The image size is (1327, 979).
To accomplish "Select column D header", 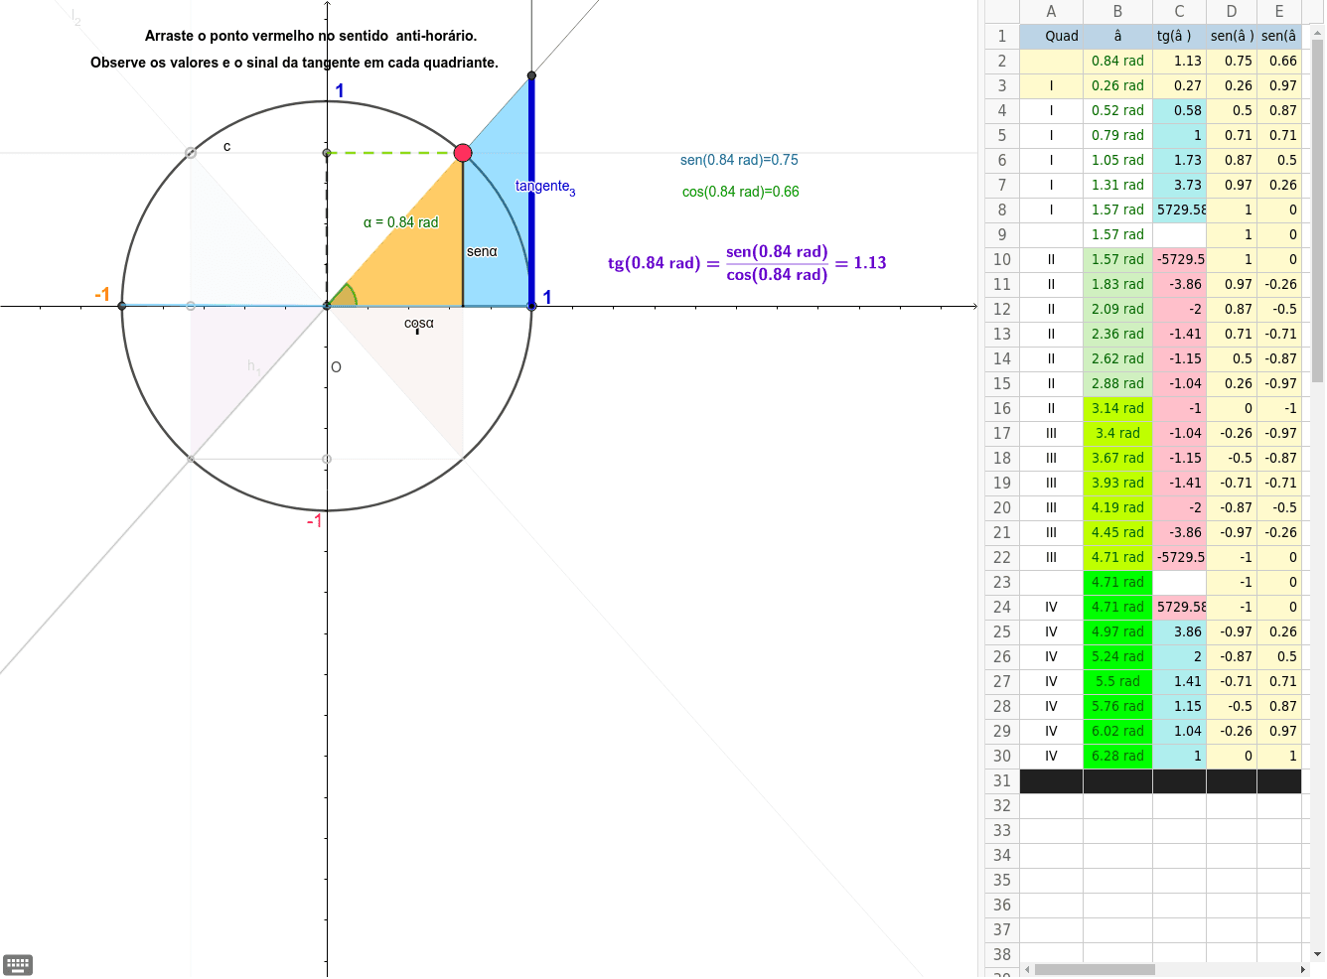I will [x=1232, y=12].
